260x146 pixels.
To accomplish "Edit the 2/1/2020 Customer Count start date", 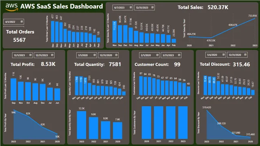I will (146, 55).
